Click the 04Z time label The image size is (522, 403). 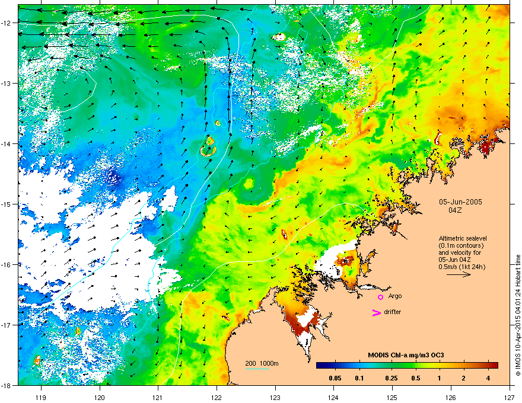pos(455,210)
